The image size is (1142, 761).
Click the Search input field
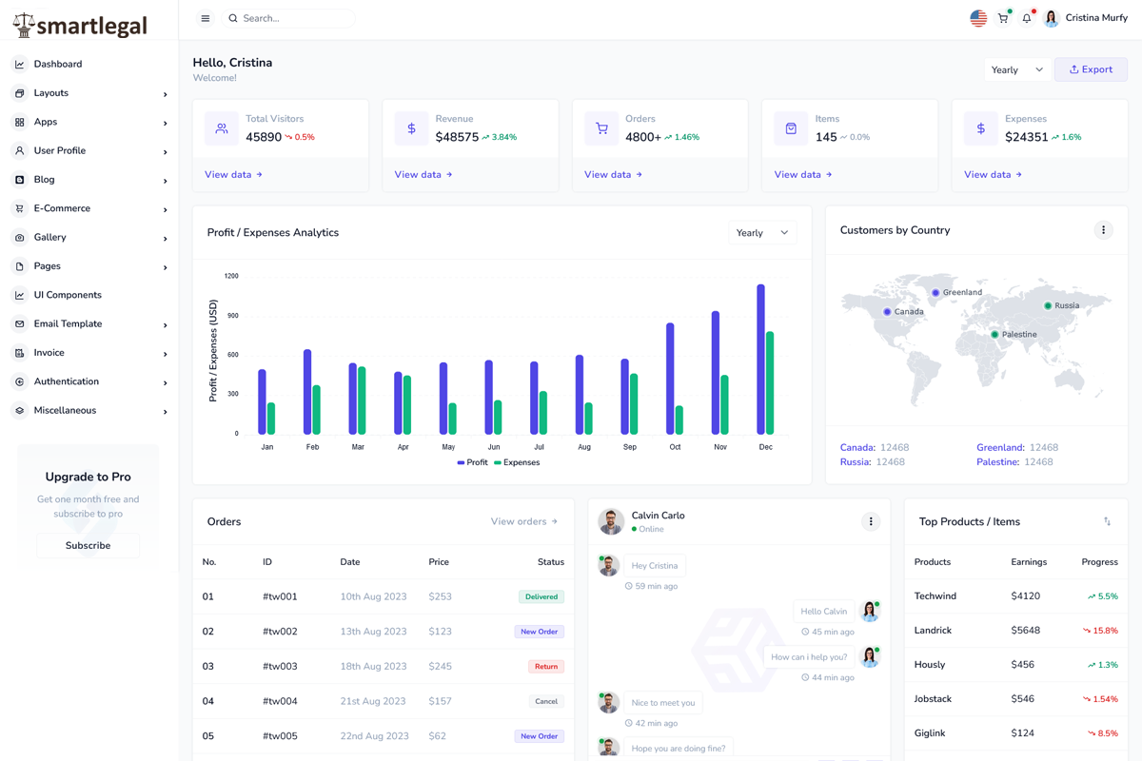(295, 18)
